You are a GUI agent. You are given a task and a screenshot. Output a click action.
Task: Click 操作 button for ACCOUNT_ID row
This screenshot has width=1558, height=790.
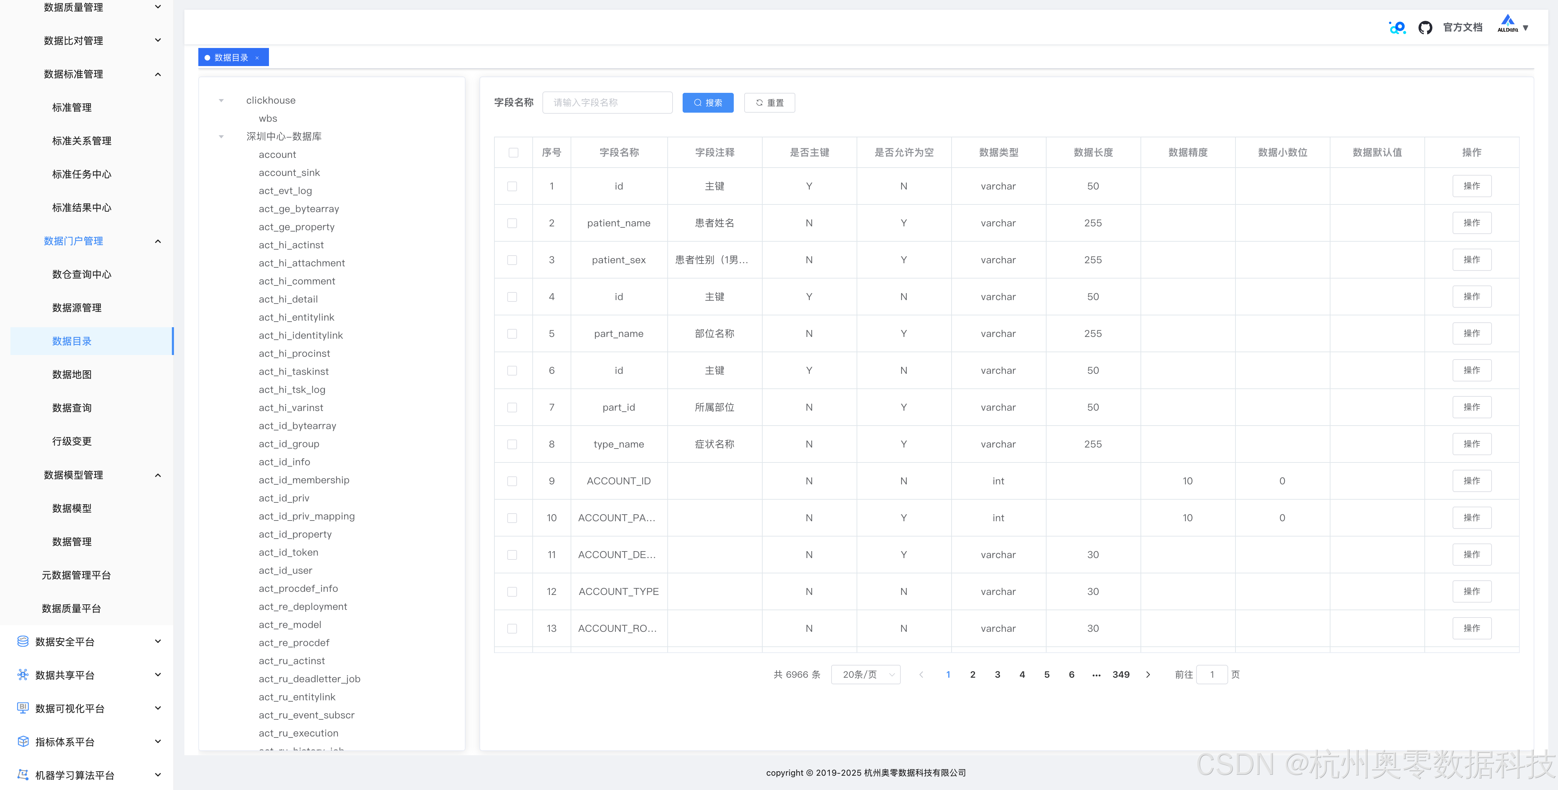click(1471, 481)
